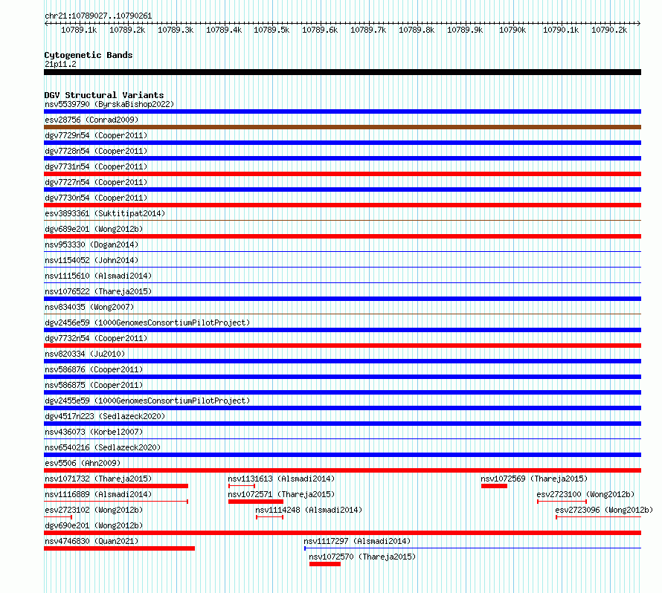Click nsv1072570 (Thareja2015) variant label
The height and width of the screenshot is (593, 662).
pos(362,557)
